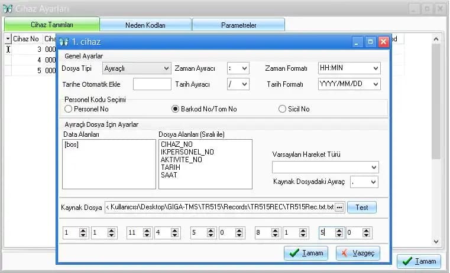Click the stepper arrows of the first spin box
The height and width of the screenshot is (273, 450).
(x=83, y=233)
